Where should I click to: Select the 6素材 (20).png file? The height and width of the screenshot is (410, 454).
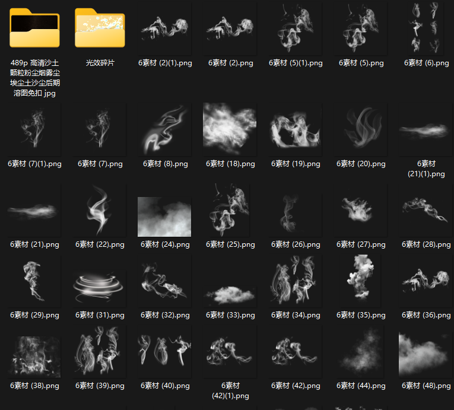tap(361, 128)
